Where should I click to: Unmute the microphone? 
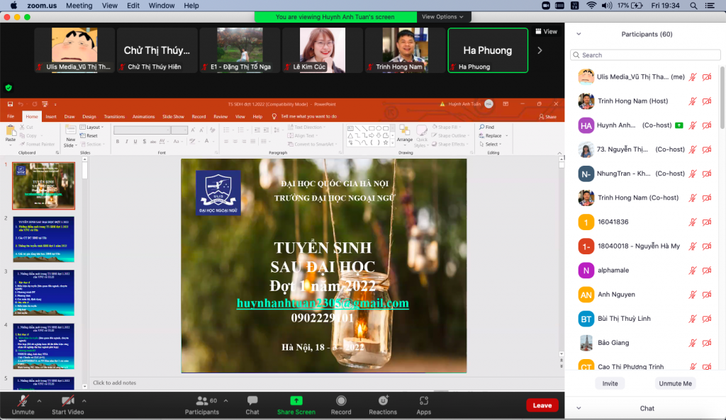pos(23,401)
